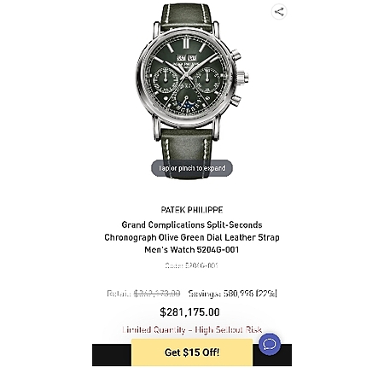384x384 pixels.
Task: Click the upper chronograph pusher on the watch
Action: click(x=236, y=55)
